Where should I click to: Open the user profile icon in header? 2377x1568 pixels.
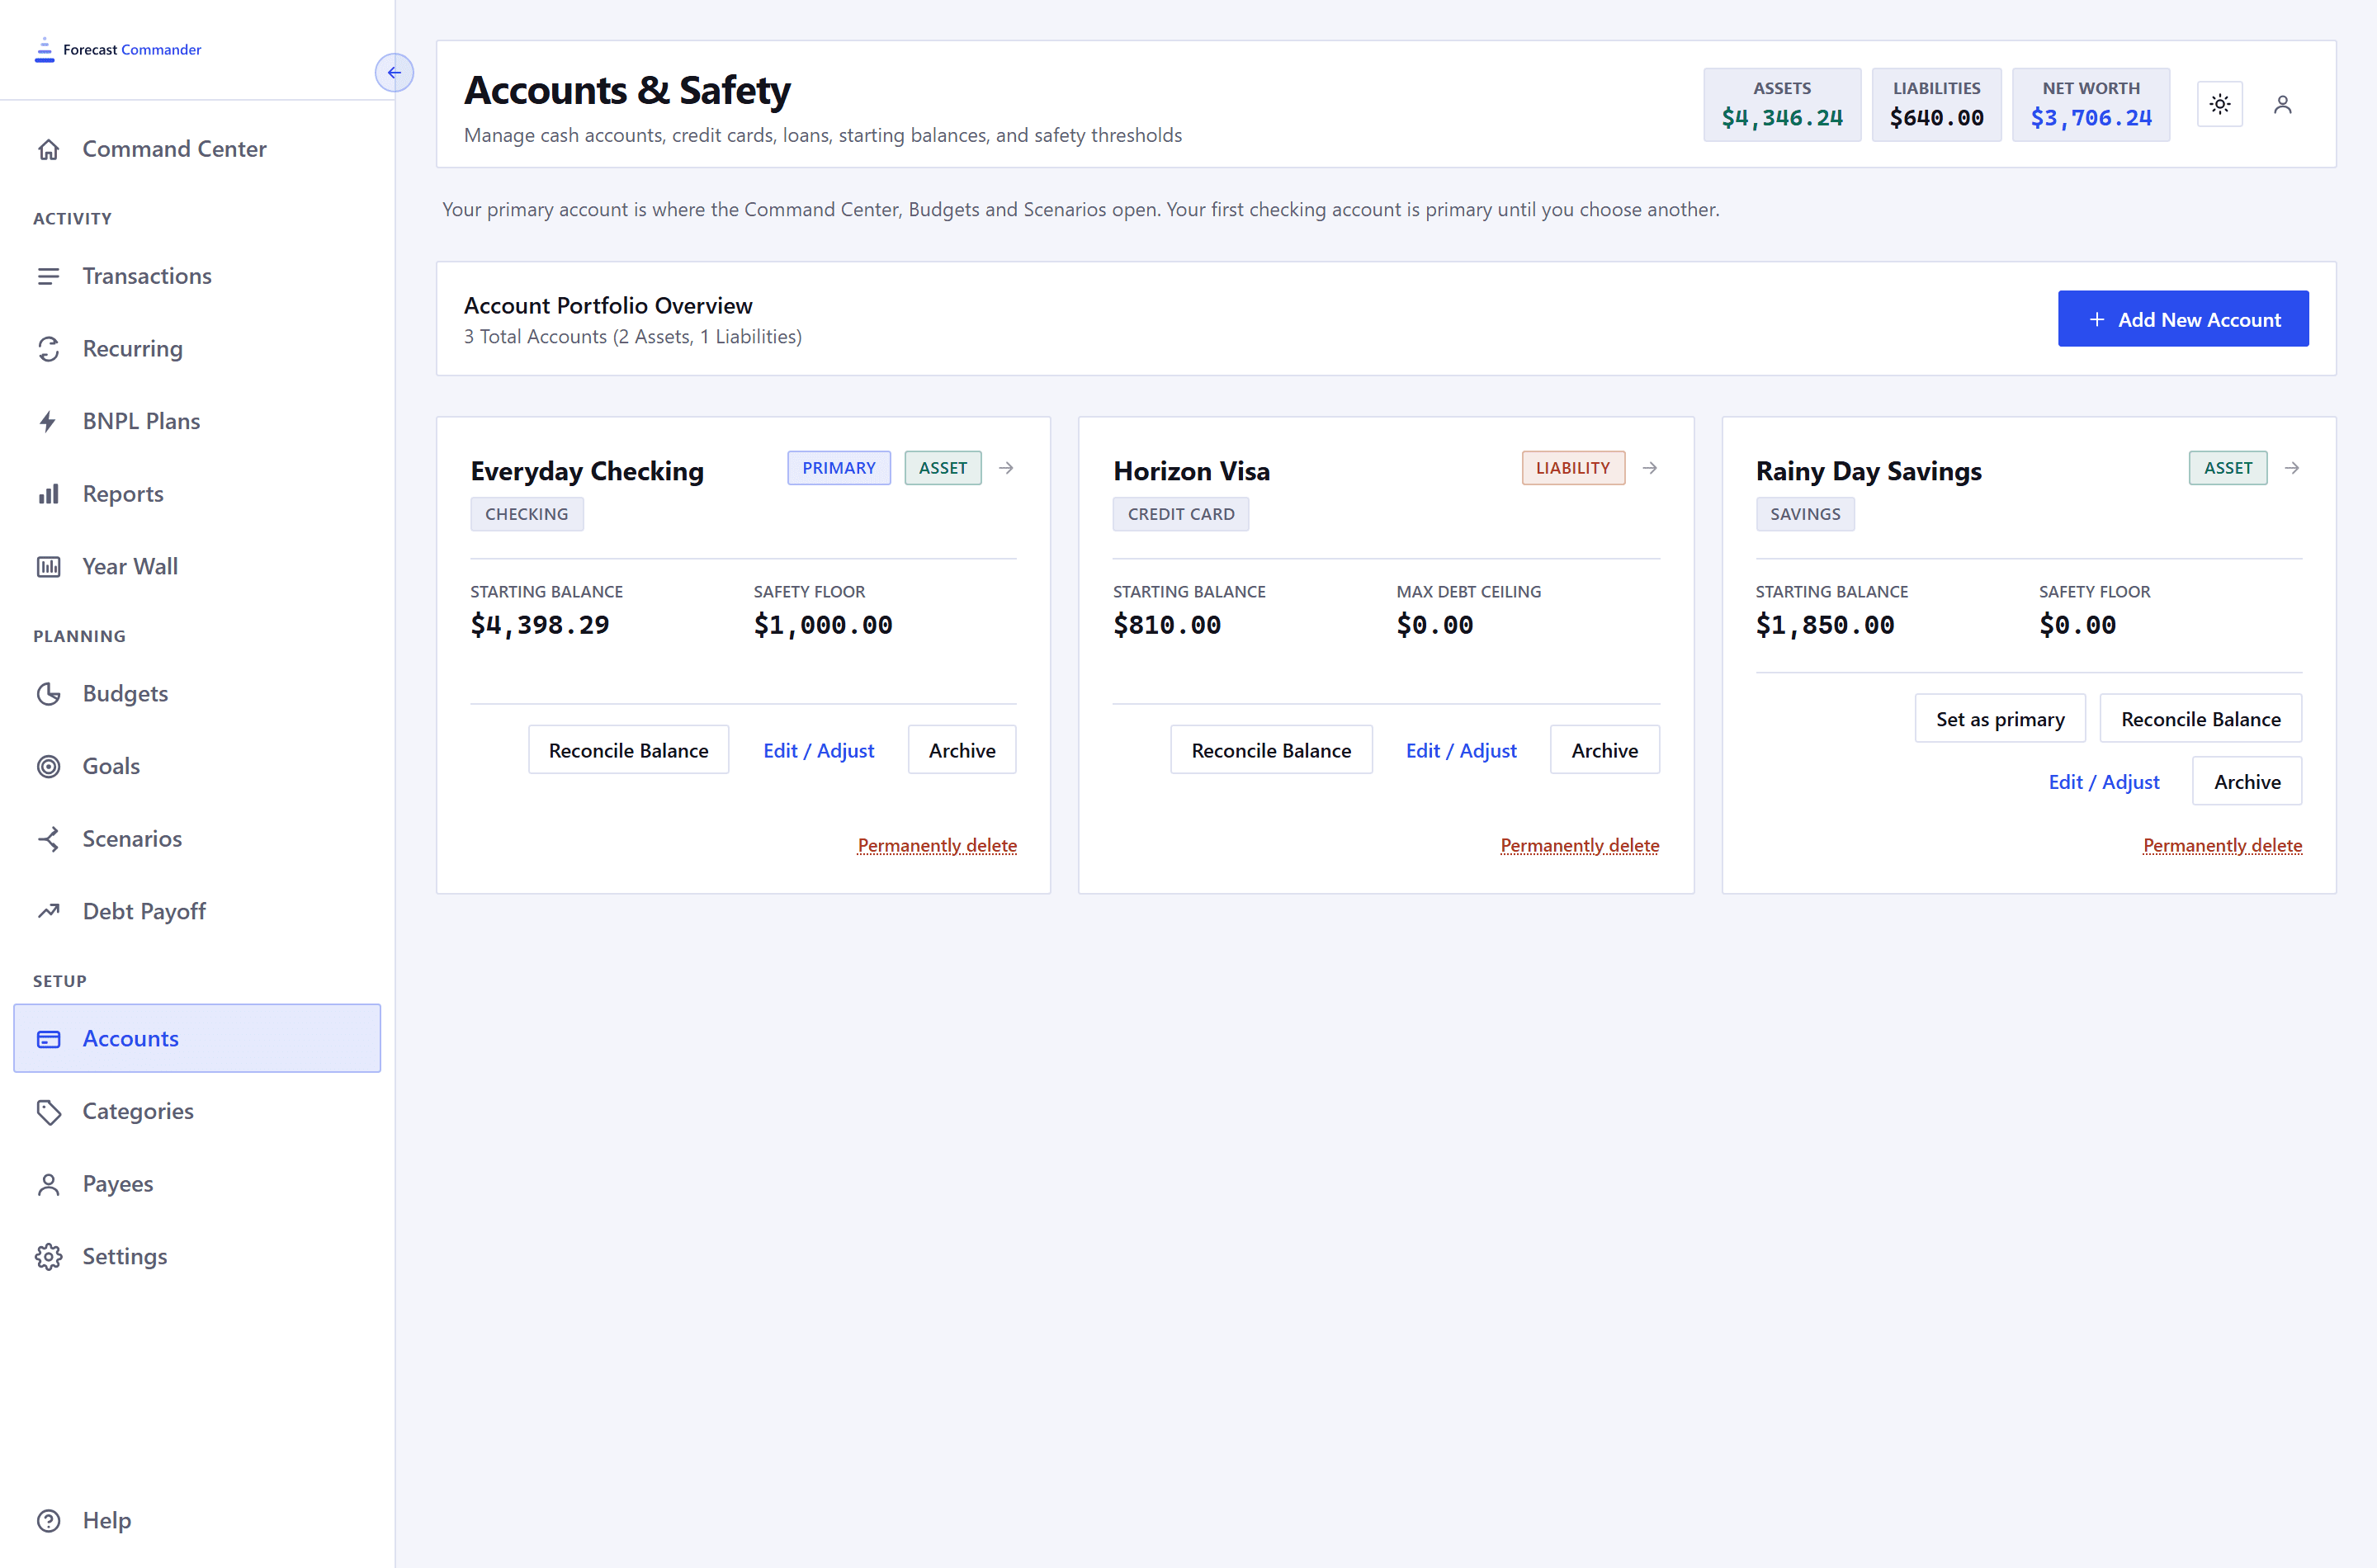(2282, 104)
